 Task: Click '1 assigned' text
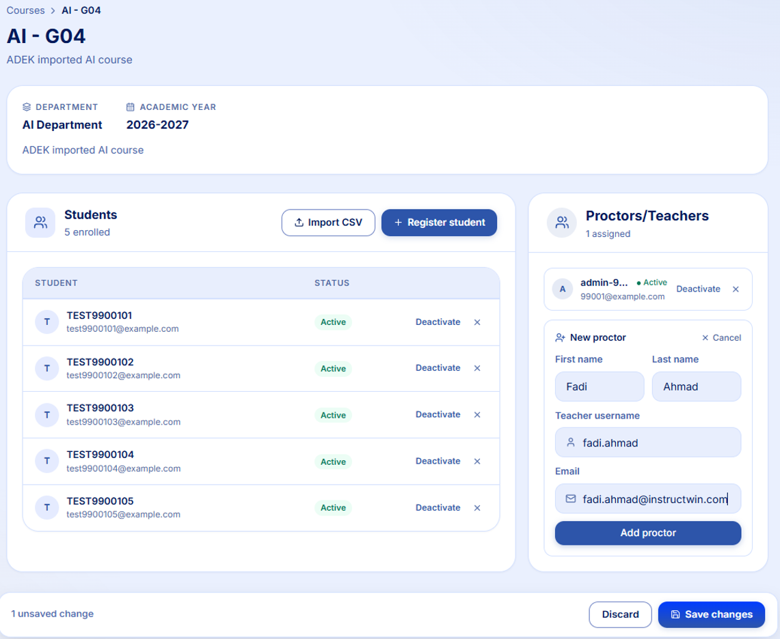[608, 233]
